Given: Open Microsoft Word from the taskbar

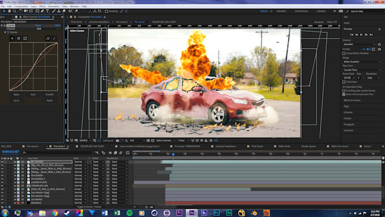Looking at the screenshot, I should tap(105, 213).
